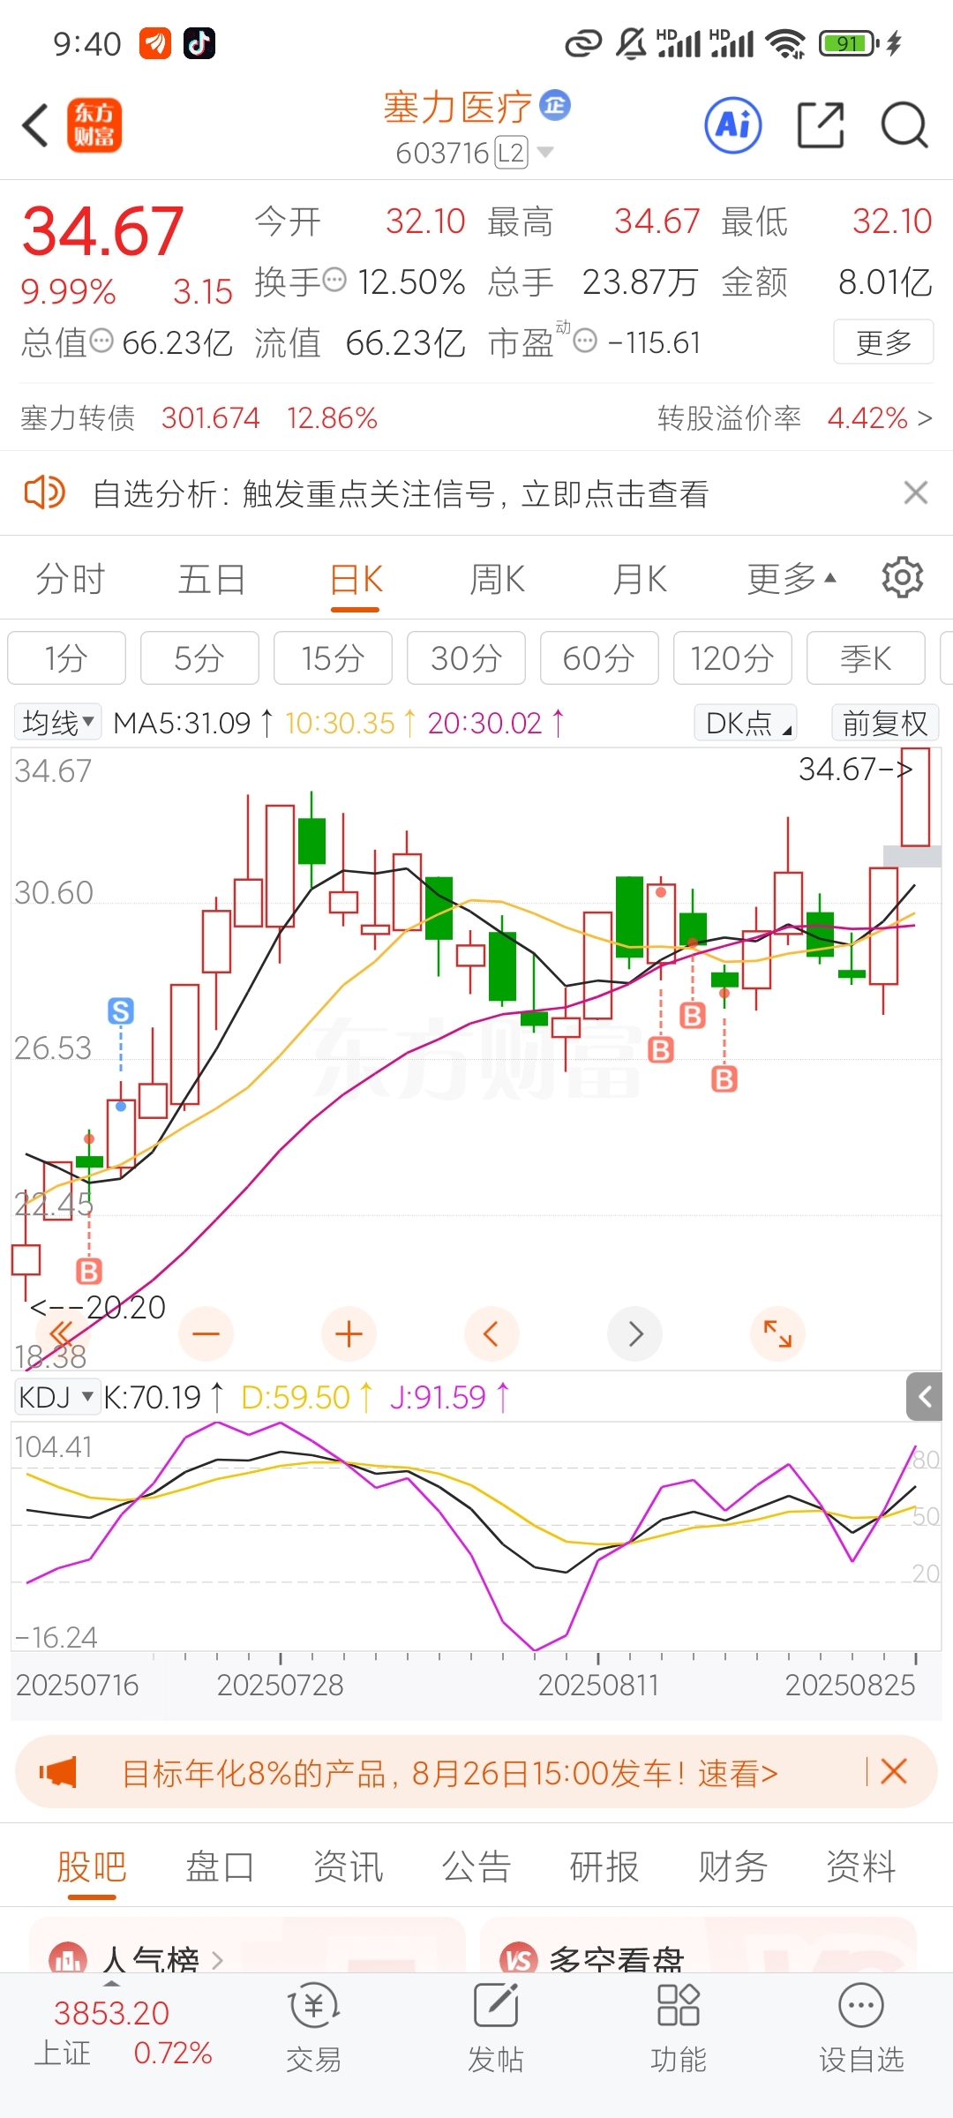Screen dimensions: 953x2118
Task: Close the 目标年化8% promo banner
Action: pos(894,1770)
